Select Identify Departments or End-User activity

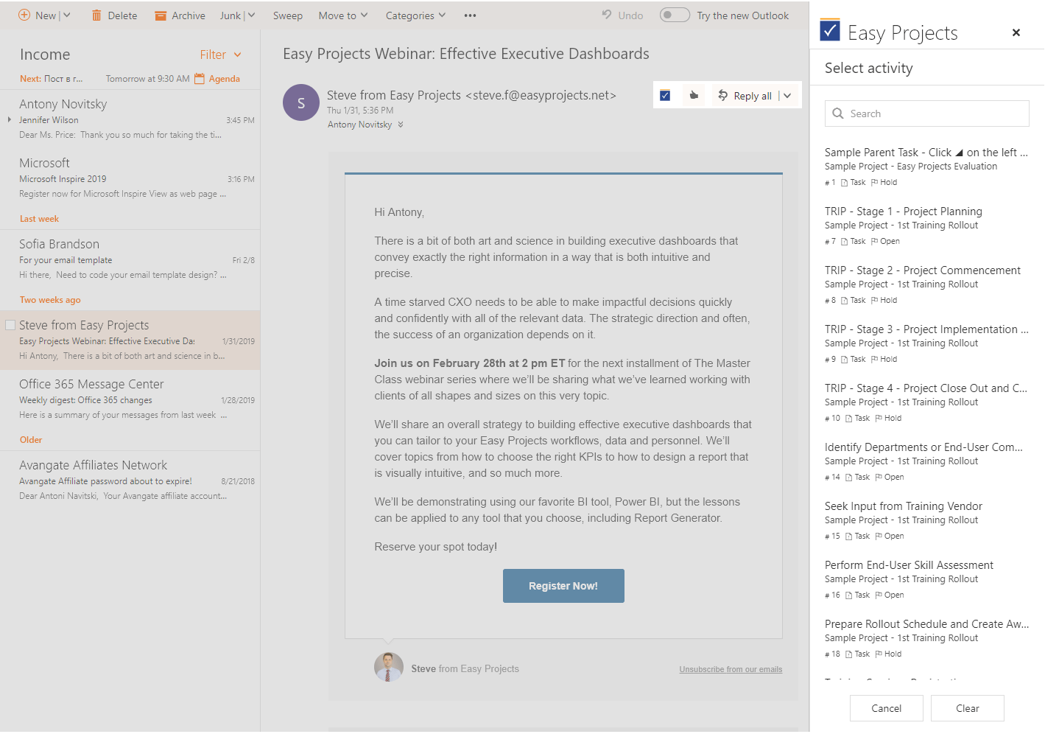[926, 461]
